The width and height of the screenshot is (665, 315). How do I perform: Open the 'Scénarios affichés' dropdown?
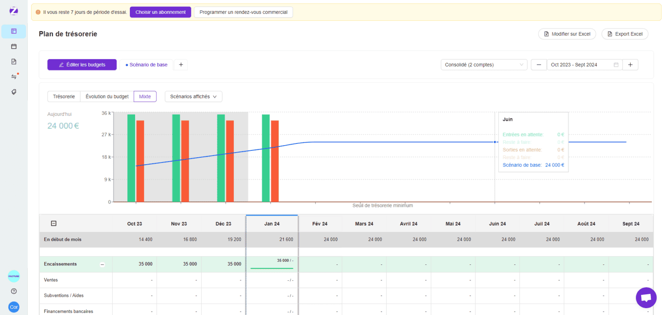click(x=194, y=96)
